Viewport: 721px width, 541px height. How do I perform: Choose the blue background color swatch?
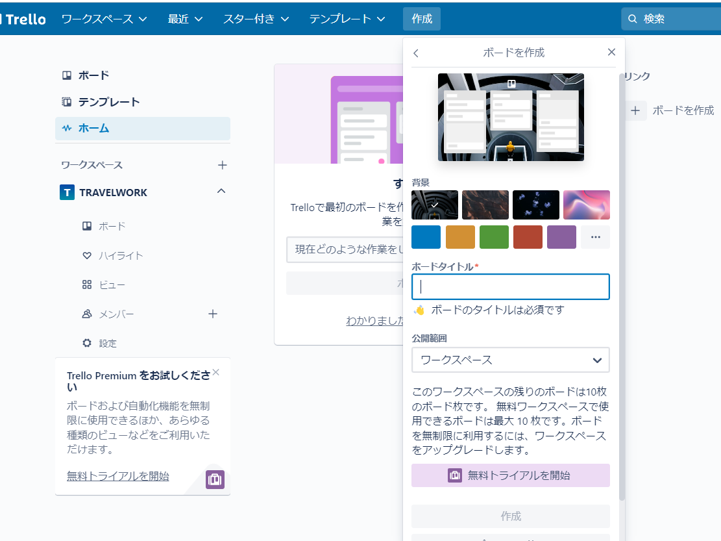[x=426, y=237]
